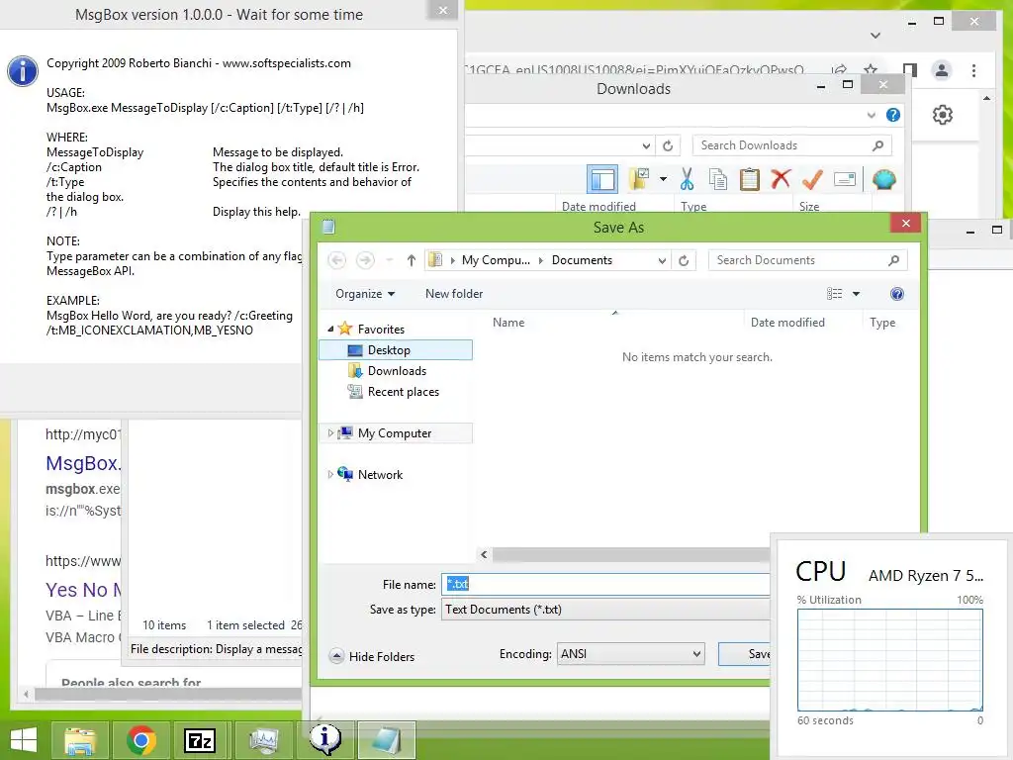Select Desktop under Favorites
This screenshot has height=760, width=1013.
pos(396,349)
